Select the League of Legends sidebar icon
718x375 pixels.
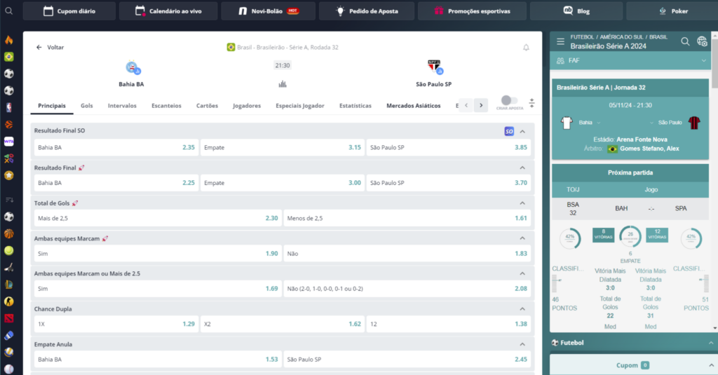click(x=8, y=285)
